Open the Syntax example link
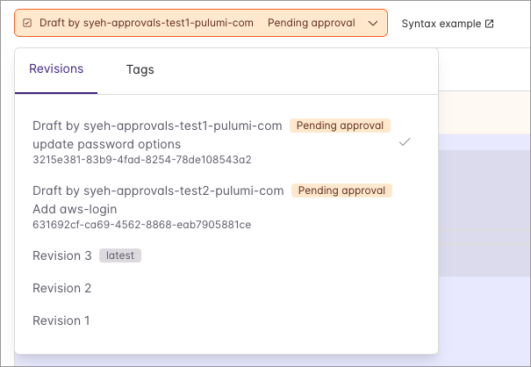 448,24
